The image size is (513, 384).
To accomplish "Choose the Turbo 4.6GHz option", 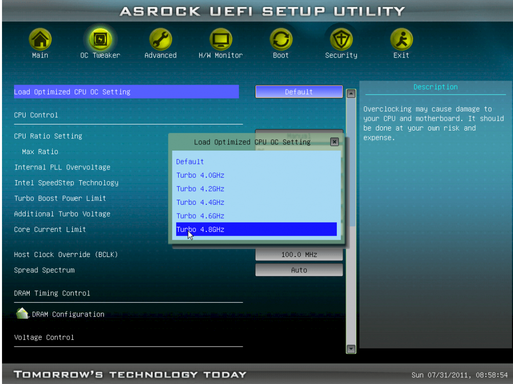I will [x=200, y=216].
